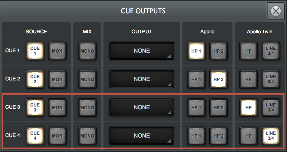The width and height of the screenshot is (287, 152).
Task: Enable Apollo HP 1 for CUE 4
Action: pos(196,136)
